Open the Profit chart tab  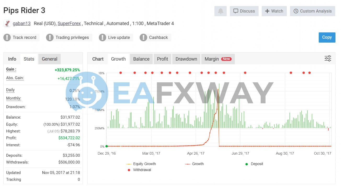(x=163, y=59)
